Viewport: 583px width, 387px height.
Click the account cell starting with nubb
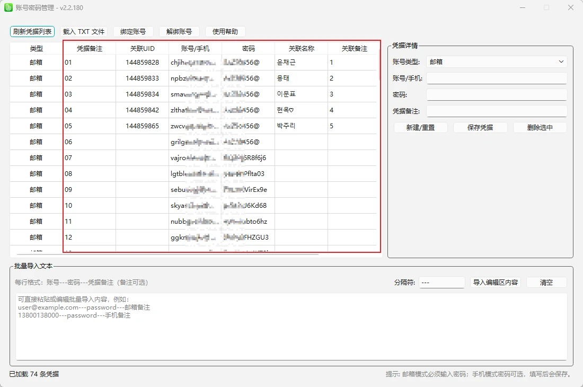(x=195, y=222)
